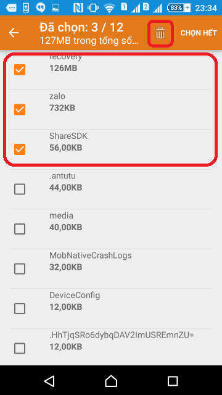The image size is (222, 395).
Task: Uncheck the recovery 126MB checkbox
Action: point(20,70)
